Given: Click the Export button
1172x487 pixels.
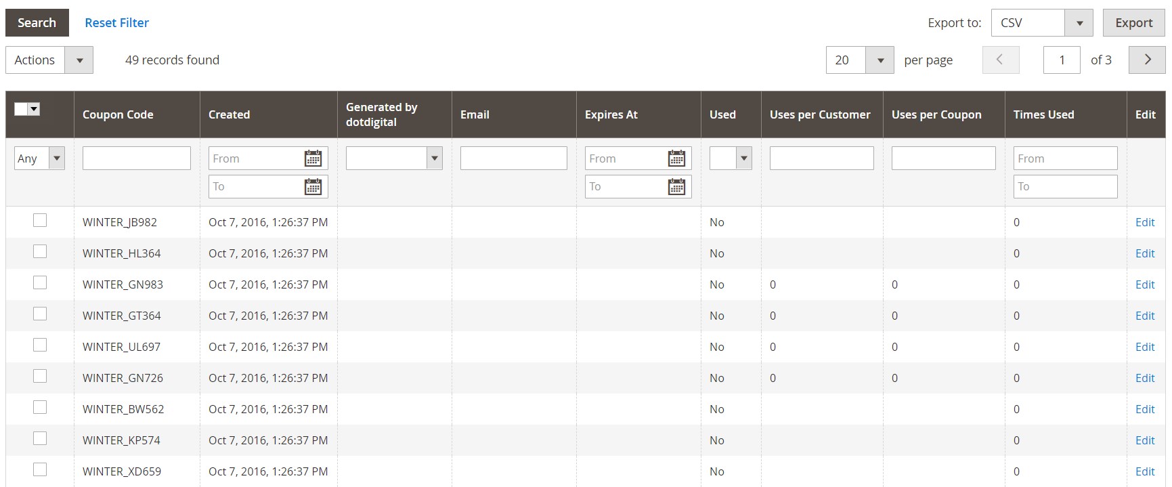Looking at the screenshot, I should [1134, 23].
